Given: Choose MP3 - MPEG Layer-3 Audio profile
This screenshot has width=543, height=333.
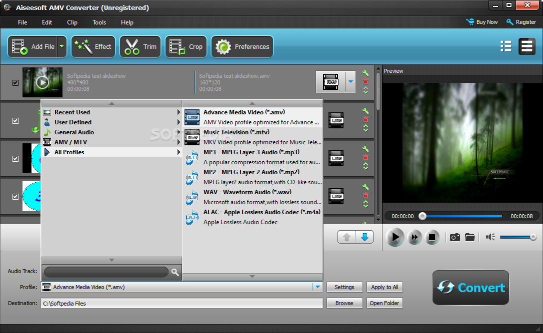Looking at the screenshot, I should point(252,157).
